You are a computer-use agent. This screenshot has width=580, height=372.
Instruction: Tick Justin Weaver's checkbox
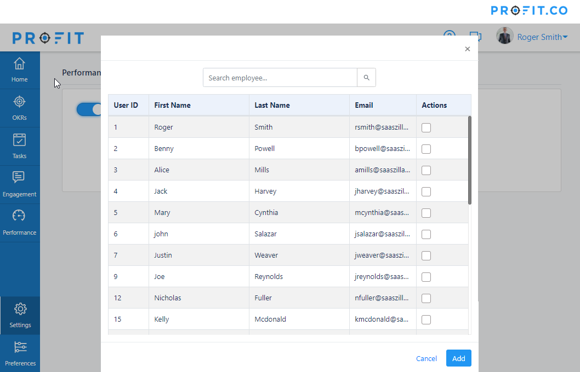(426, 256)
